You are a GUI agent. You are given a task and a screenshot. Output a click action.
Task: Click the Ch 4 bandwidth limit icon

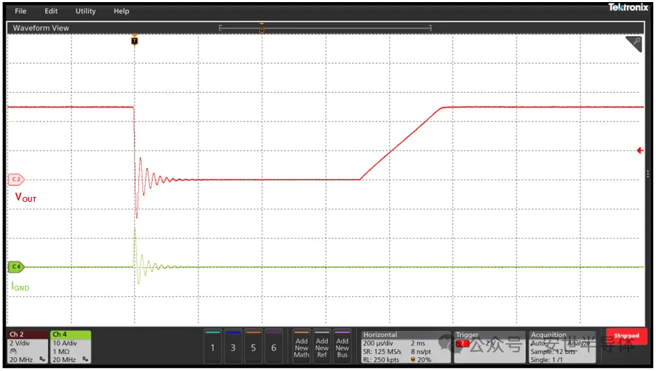[85, 359]
